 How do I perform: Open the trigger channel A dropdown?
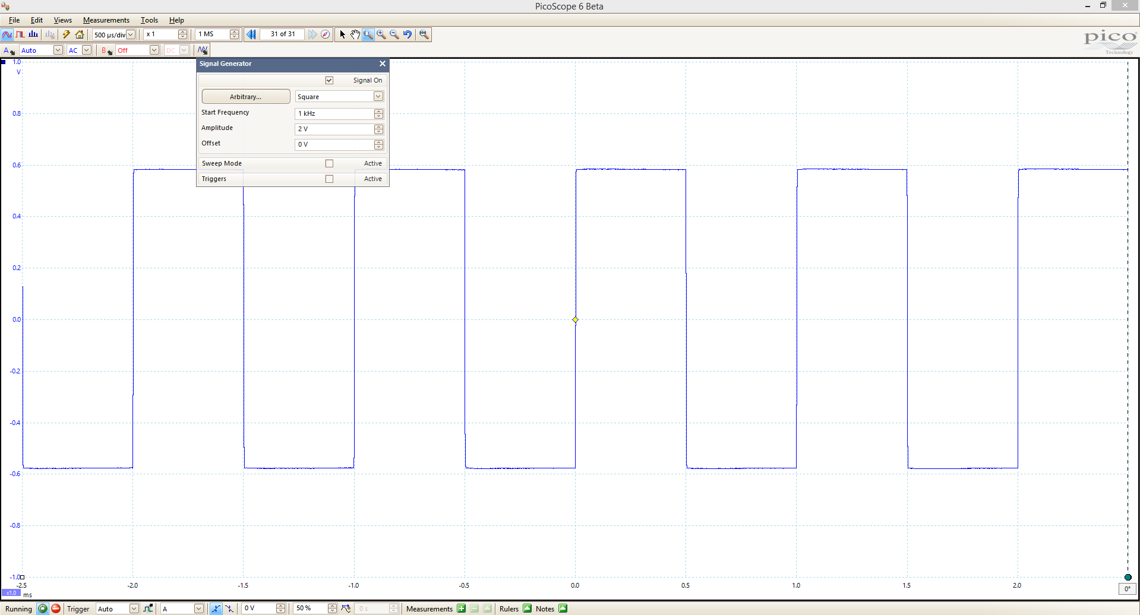click(x=199, y=608)
